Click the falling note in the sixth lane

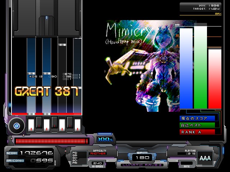click(x=62, y=45)
